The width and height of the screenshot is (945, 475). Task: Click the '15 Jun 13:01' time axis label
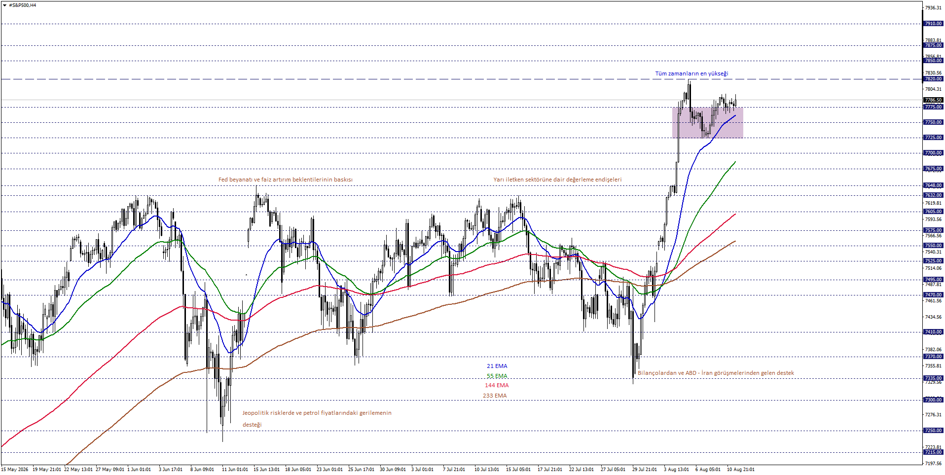click(x=266, y=470)
